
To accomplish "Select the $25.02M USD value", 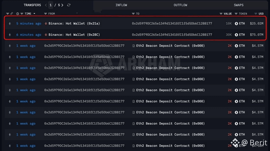I will click(257, 24).
